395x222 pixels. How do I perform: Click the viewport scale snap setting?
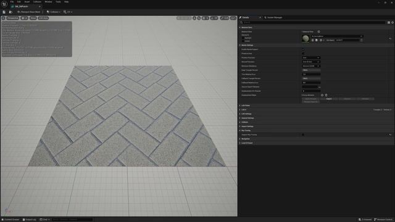click(225, 18)
